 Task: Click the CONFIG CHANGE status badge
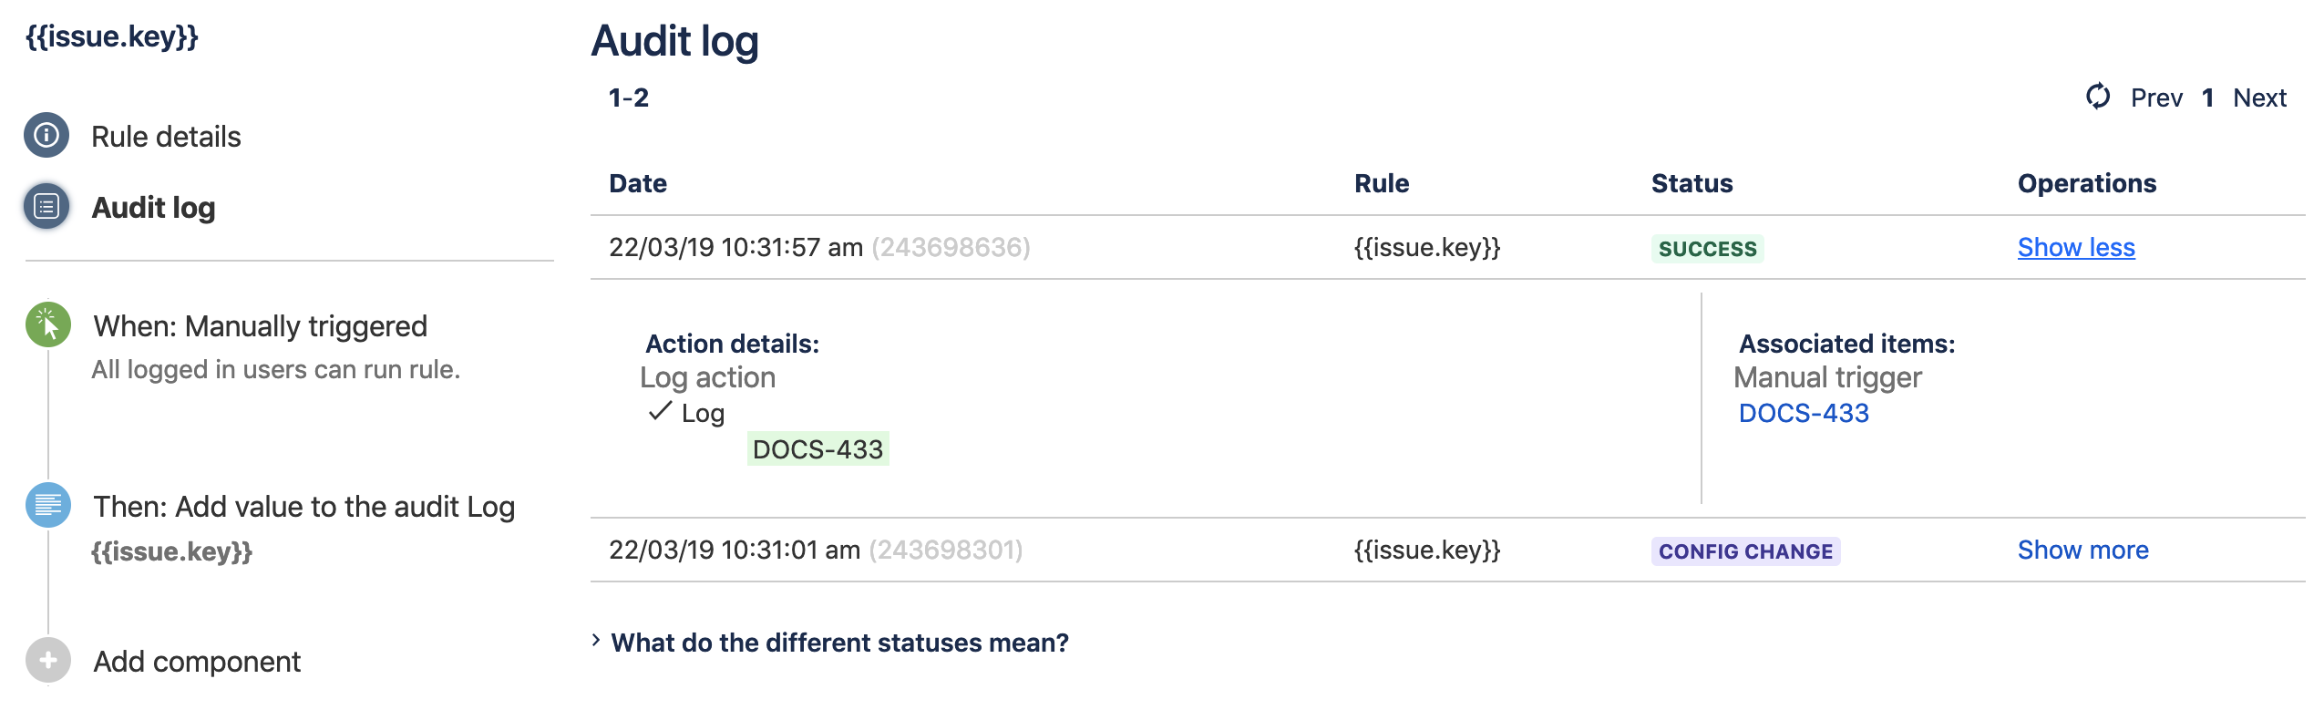click(x=1745, y=551)
